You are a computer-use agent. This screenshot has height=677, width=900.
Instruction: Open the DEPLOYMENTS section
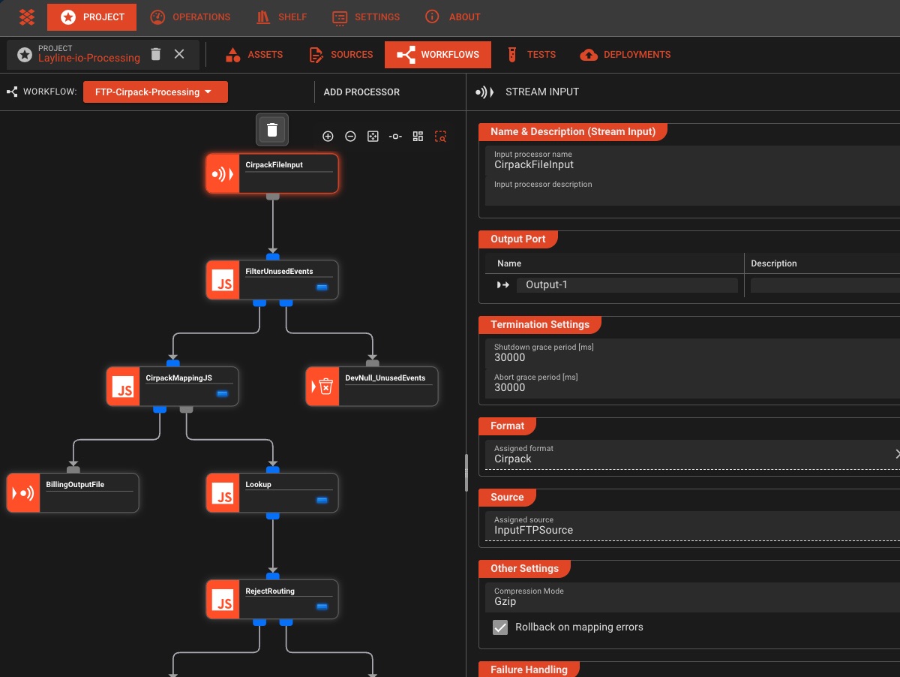point(625,54)
